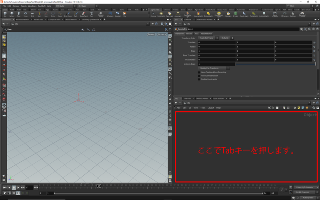Add a Point Light from the shelf
The width and height of the screenshot is (320, 200).
(161, 14)
